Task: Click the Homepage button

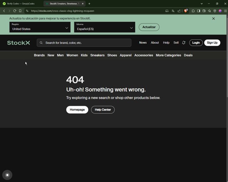Action: [77, 110]
